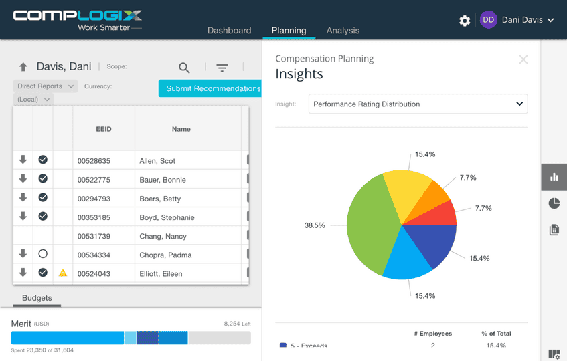Open the filter icon next to search
Screen dimensions: 567x361
(x=222, y=68)
